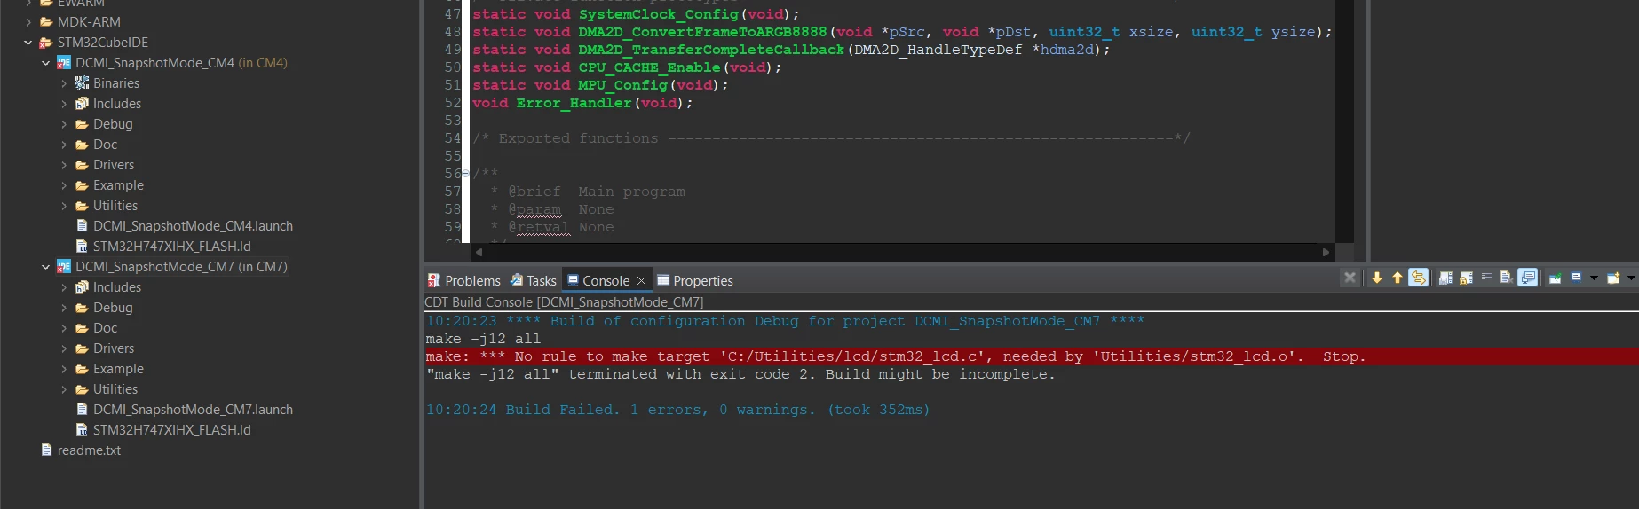Click the Problems tab icon
The width and height of the screenshot is (1639, 509).
coord(434,280)
